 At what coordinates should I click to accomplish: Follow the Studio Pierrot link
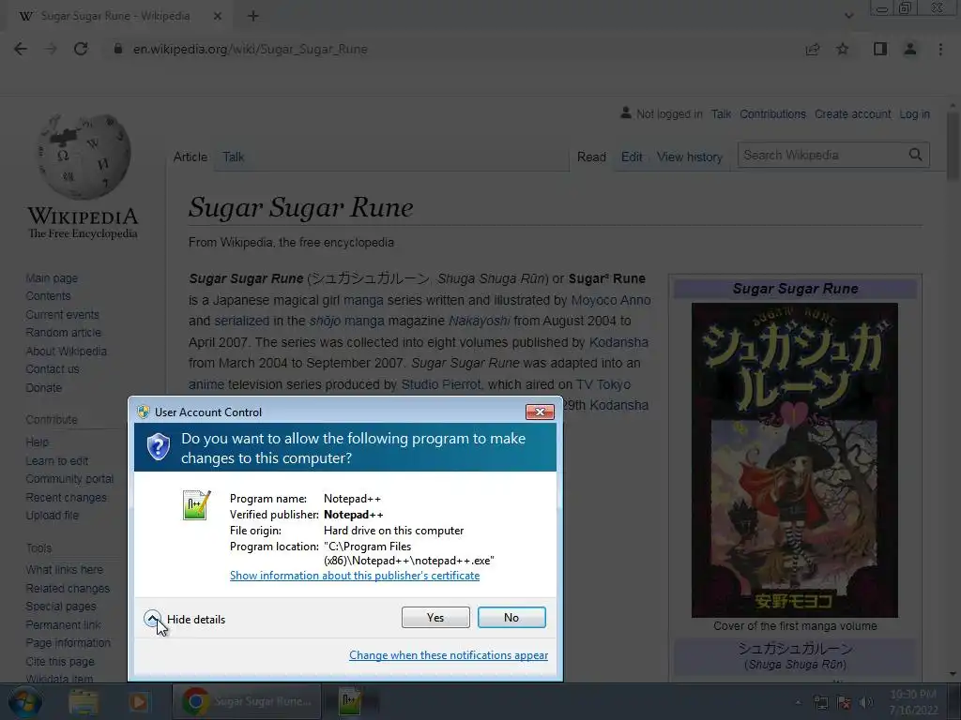pyautogui.click(x=441, y=384)
